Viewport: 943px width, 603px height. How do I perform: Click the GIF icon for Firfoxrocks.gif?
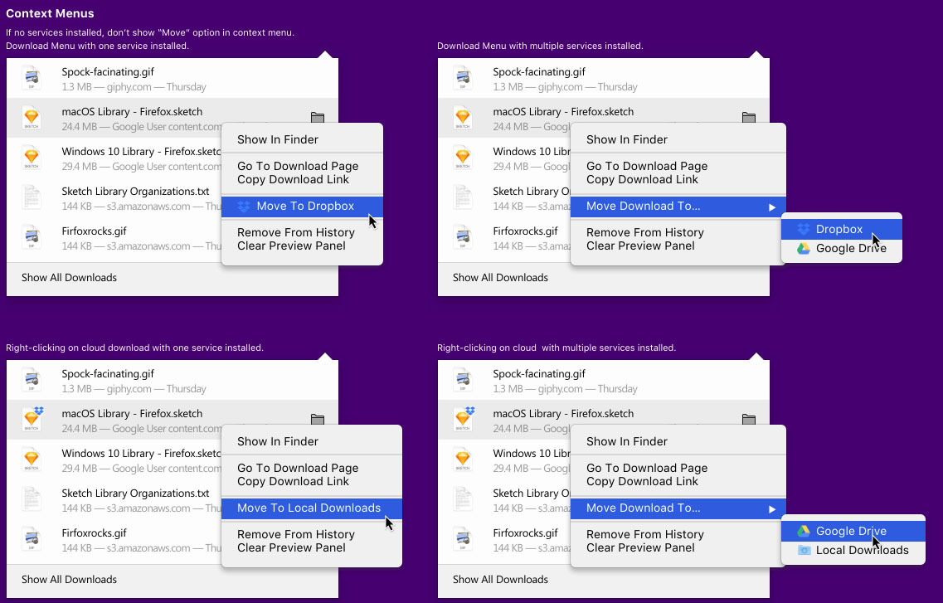click(x=32, y=237)
